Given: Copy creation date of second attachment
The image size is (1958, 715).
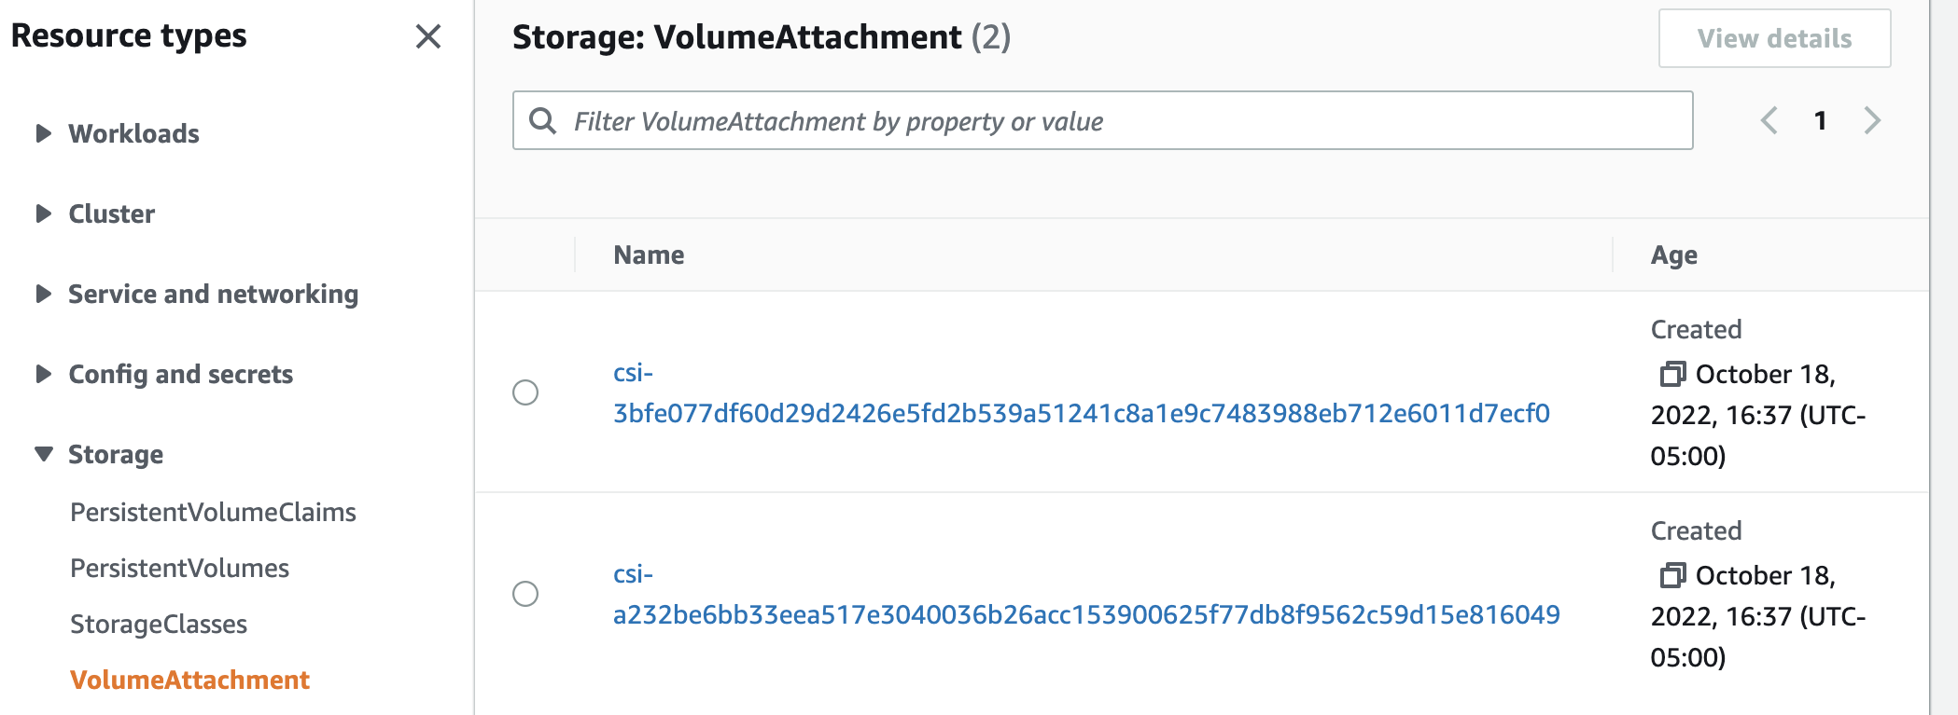Looking at the screenshot, I should [1671, 575].
